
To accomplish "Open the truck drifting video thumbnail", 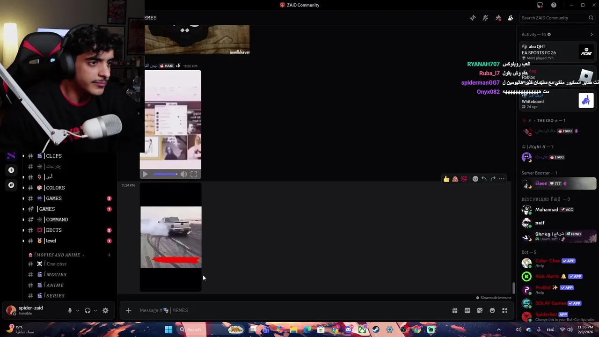I will (171, 237).
